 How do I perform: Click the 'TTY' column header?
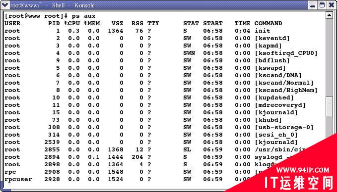click(153, 23)
